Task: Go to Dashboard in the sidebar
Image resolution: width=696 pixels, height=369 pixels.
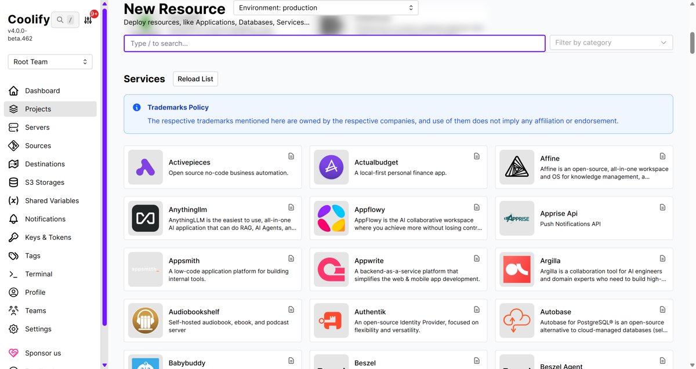Action: click(42, 91)
